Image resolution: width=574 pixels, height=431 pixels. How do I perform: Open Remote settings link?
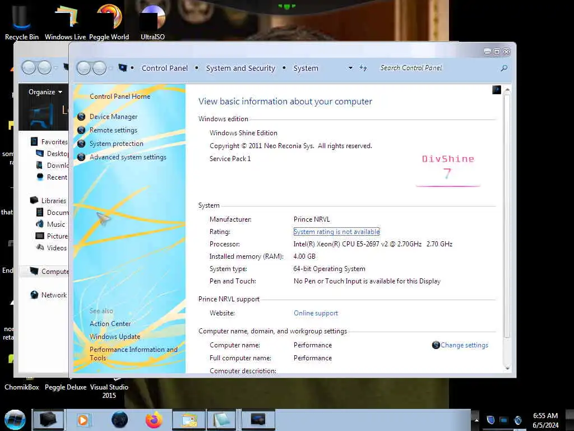point(113,130)
